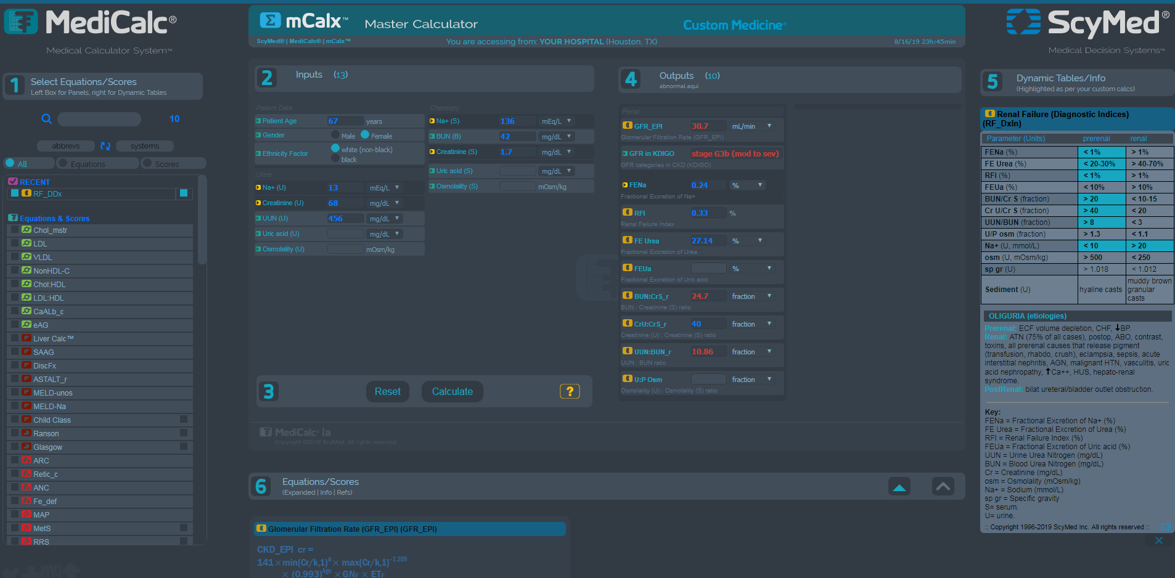Image resolution: width=1175 pixels, height=578 pixels.
Task: Click the equation search text box
Action: click(99, 119)
